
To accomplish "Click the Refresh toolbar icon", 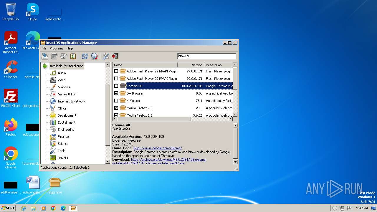I will (x=85, y=56).
